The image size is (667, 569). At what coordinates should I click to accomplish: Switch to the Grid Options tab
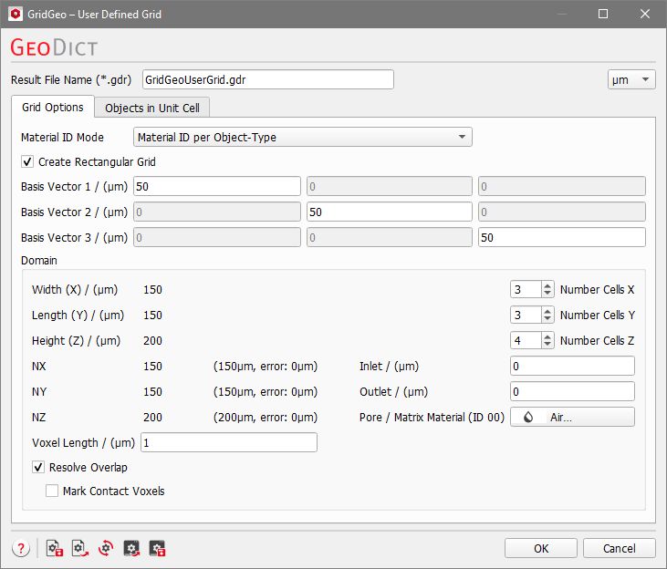[x=53, y=107]
